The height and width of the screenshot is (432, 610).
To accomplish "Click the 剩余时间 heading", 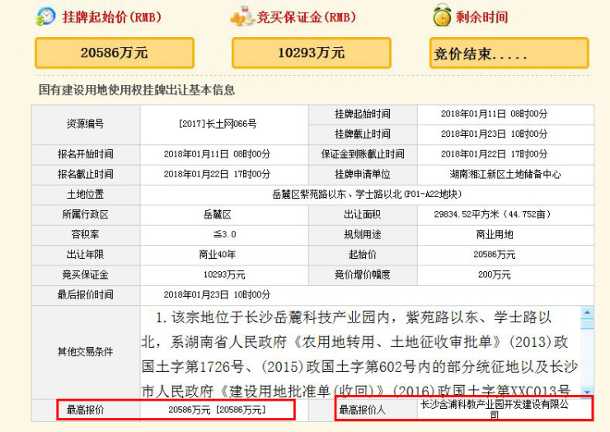I will [x=482, y=17].
